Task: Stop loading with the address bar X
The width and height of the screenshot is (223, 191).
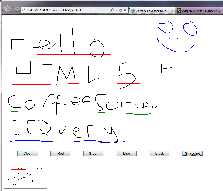Action: point(125,10)
